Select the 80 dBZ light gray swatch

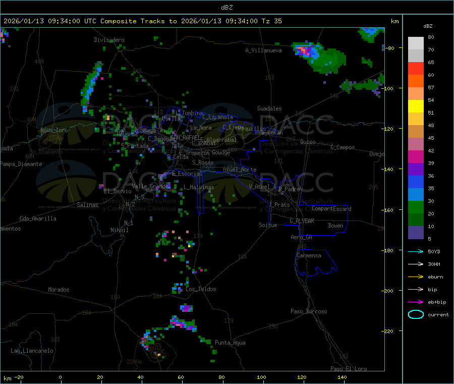click(416, 43)
